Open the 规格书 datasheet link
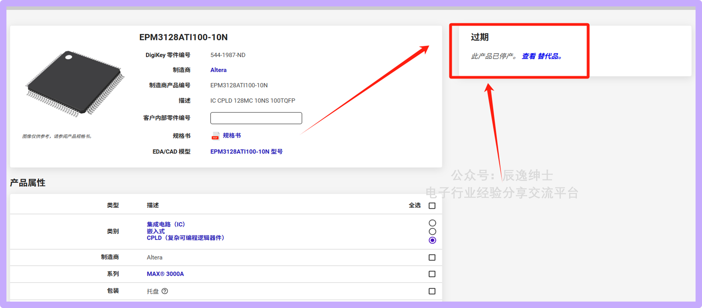Viewport: 702px width, 308px height. pos(232,135)
